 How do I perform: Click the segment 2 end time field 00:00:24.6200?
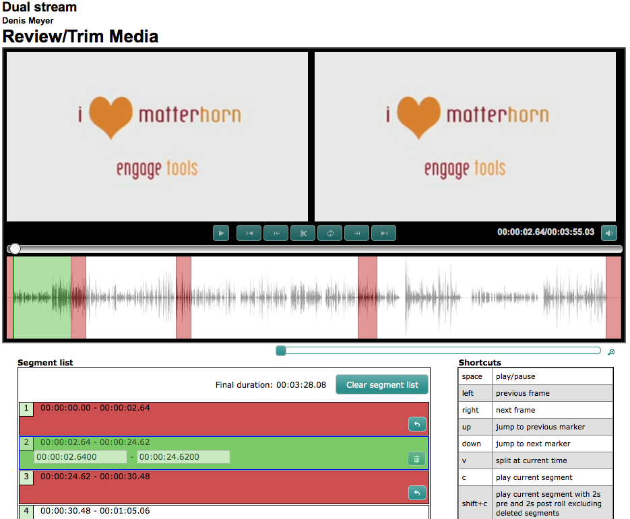click(x=184, y=457)
